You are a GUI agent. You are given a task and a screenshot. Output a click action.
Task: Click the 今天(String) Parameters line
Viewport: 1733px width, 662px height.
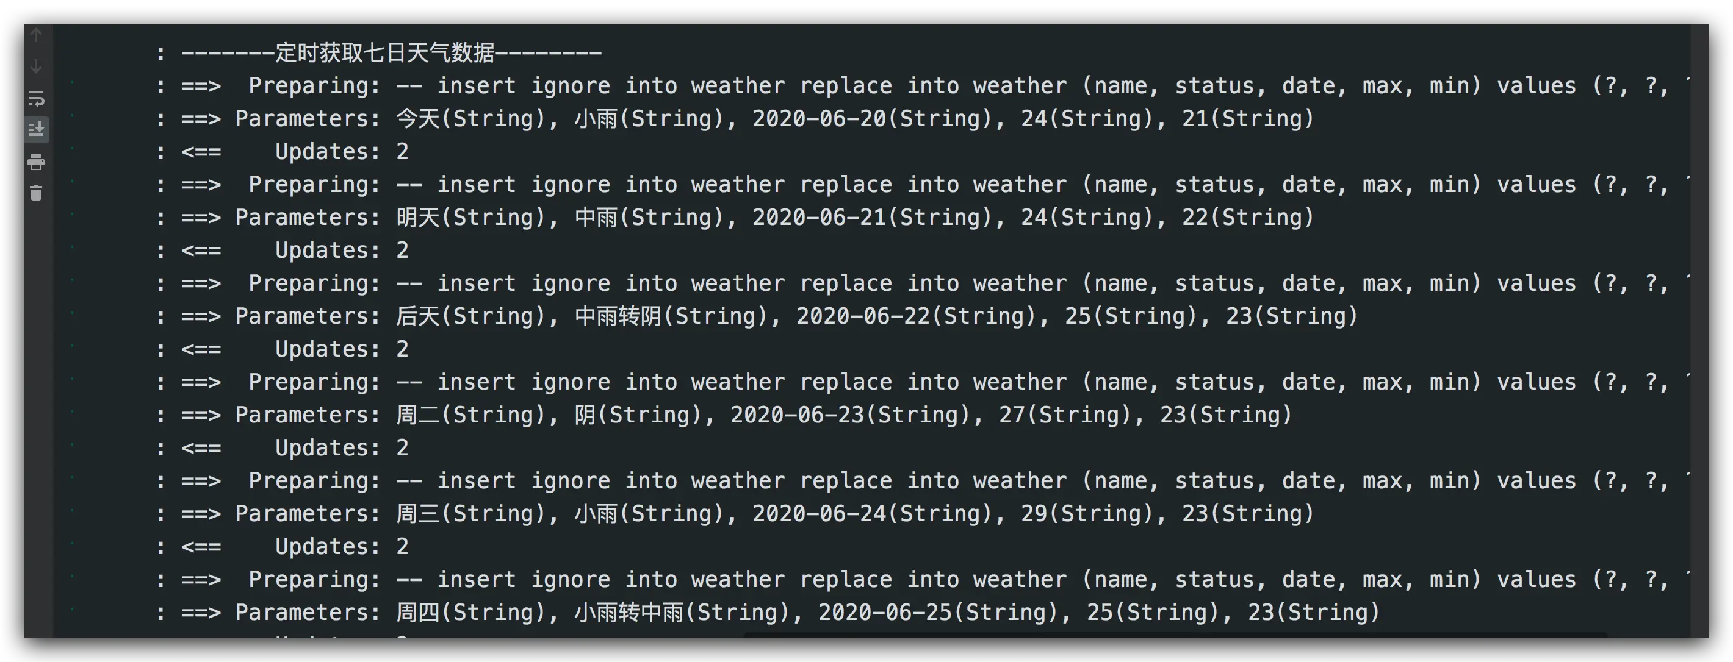735,118
